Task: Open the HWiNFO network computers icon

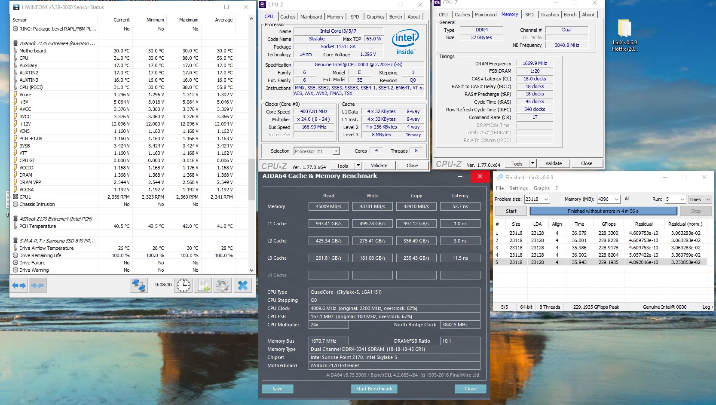Action: coord(138,285)
